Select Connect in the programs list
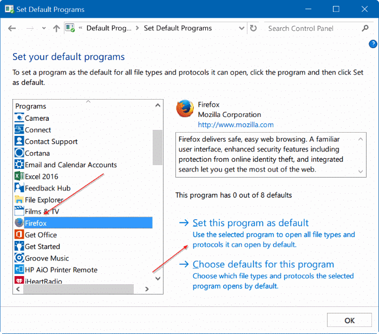The height and width of the screenshot is (334, 379). click(x=38, y=130)
